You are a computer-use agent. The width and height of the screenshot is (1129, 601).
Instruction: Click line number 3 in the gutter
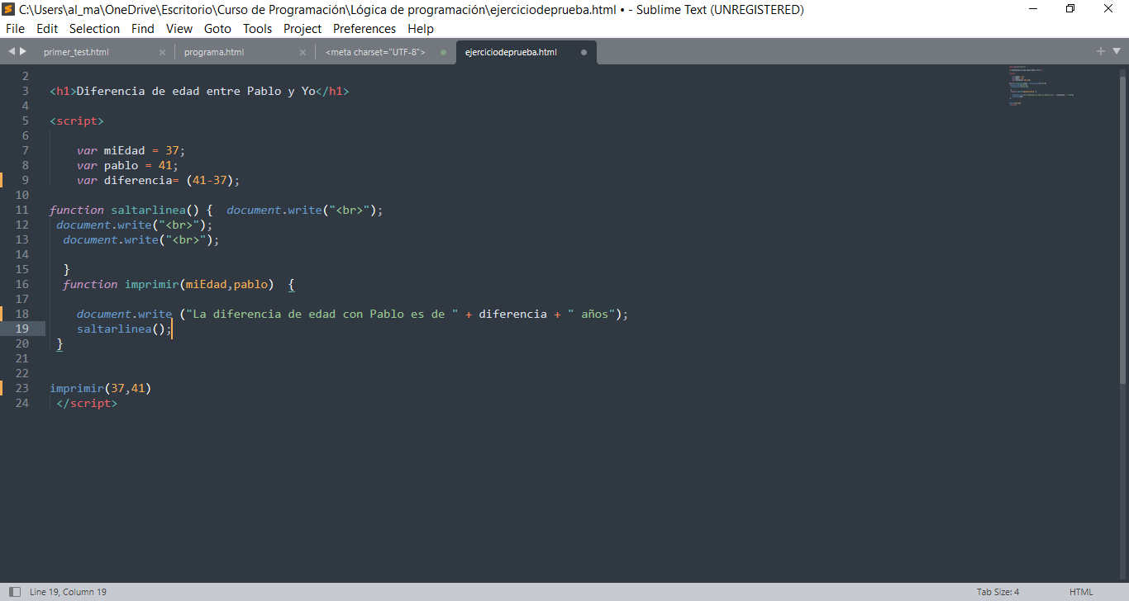[26, 91]
